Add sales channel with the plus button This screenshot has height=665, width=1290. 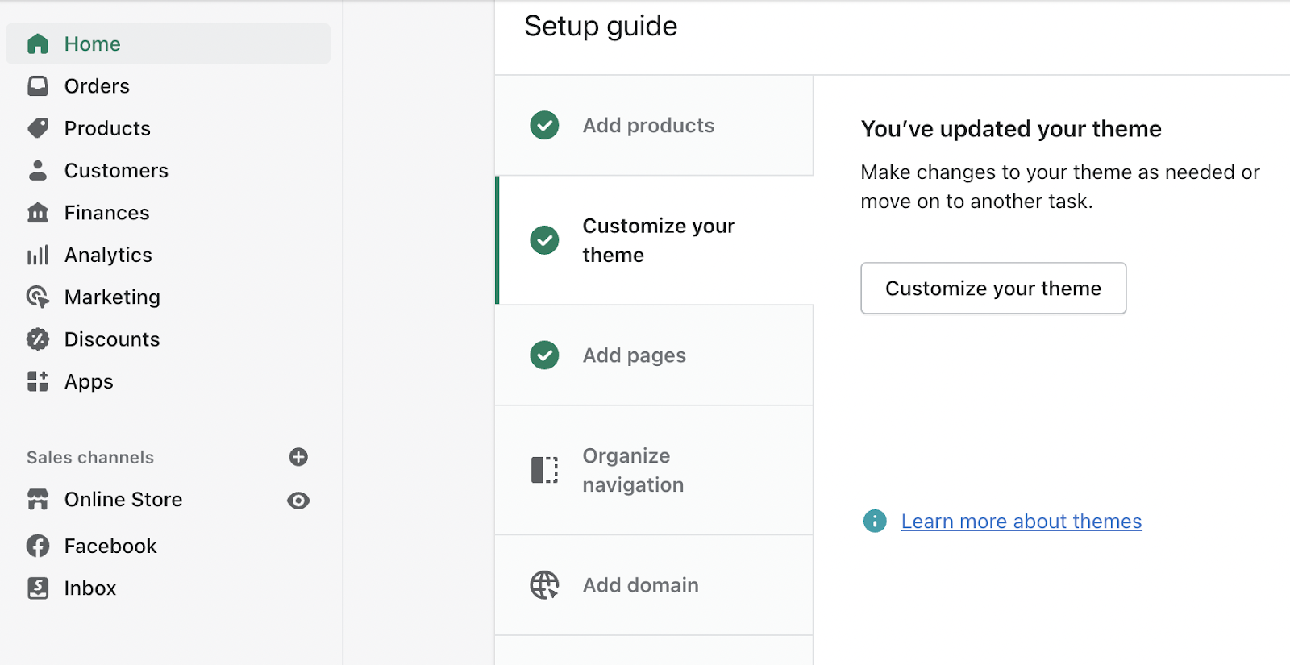point(298,457)
